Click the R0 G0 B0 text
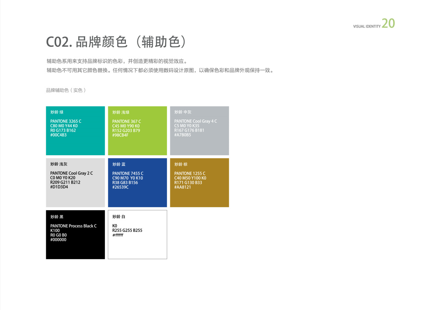 [x=58, y=235]
